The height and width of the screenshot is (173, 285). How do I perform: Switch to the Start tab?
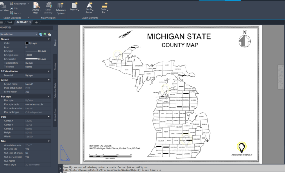click(9, 22)
